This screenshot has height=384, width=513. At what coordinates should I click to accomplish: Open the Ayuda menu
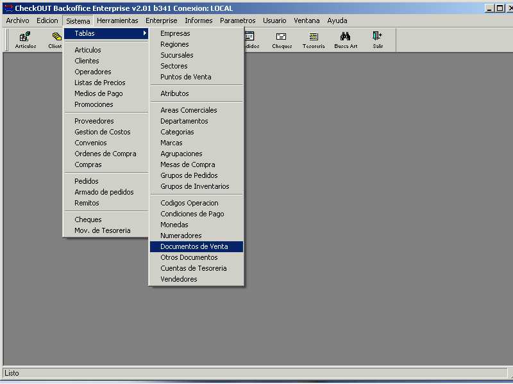click(x=337, y=20)
